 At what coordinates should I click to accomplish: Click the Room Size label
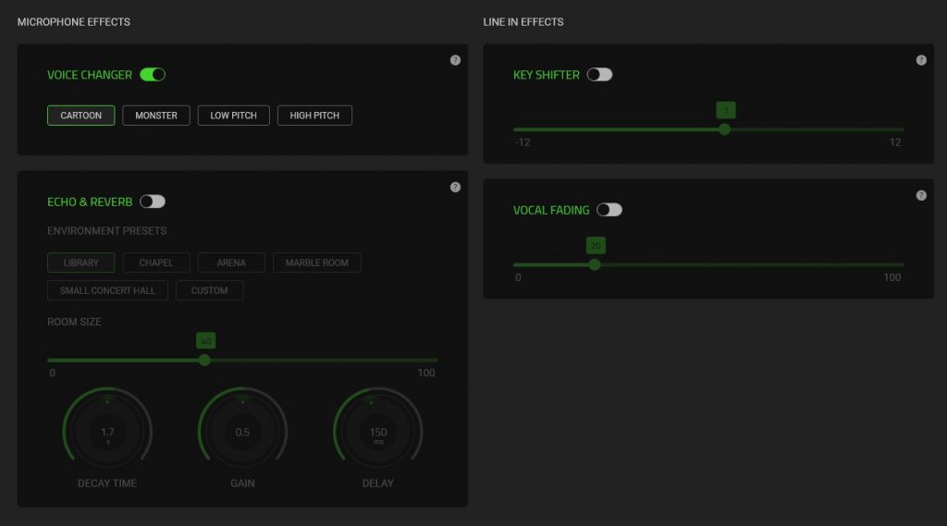tap(74, 322)
